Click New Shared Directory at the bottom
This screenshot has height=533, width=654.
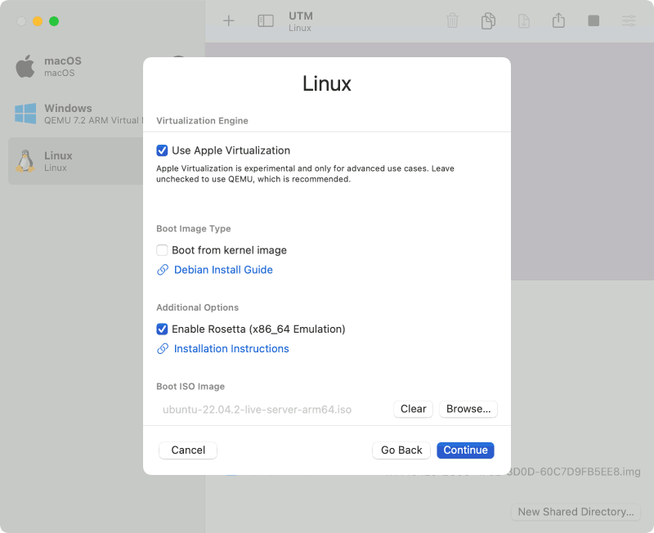click(576, 512)
